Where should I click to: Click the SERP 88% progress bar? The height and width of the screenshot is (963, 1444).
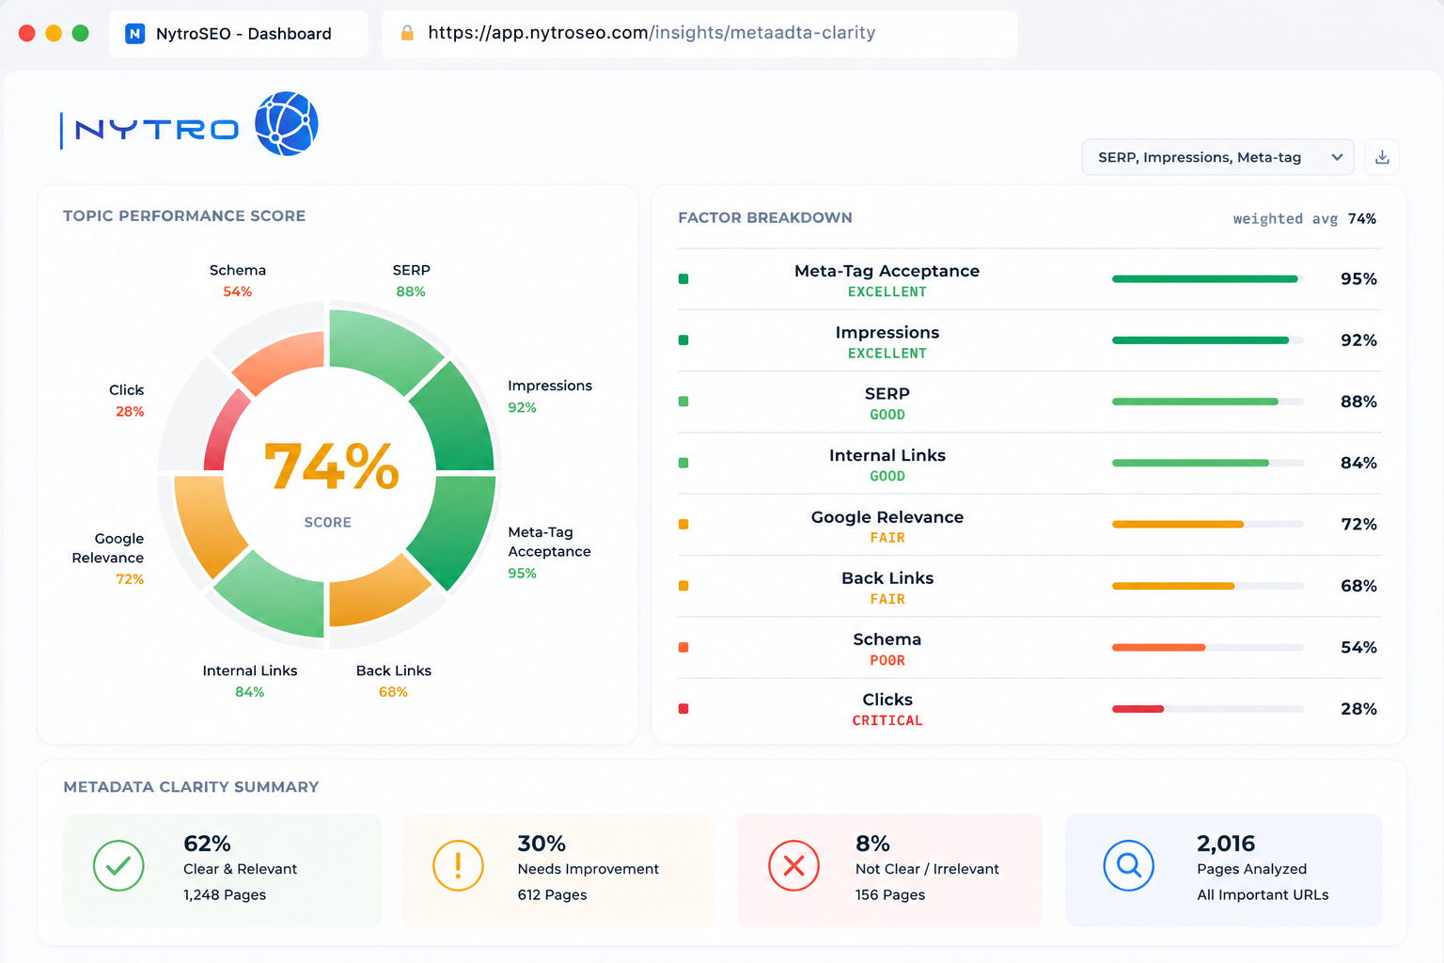(x=1207, y=402)
